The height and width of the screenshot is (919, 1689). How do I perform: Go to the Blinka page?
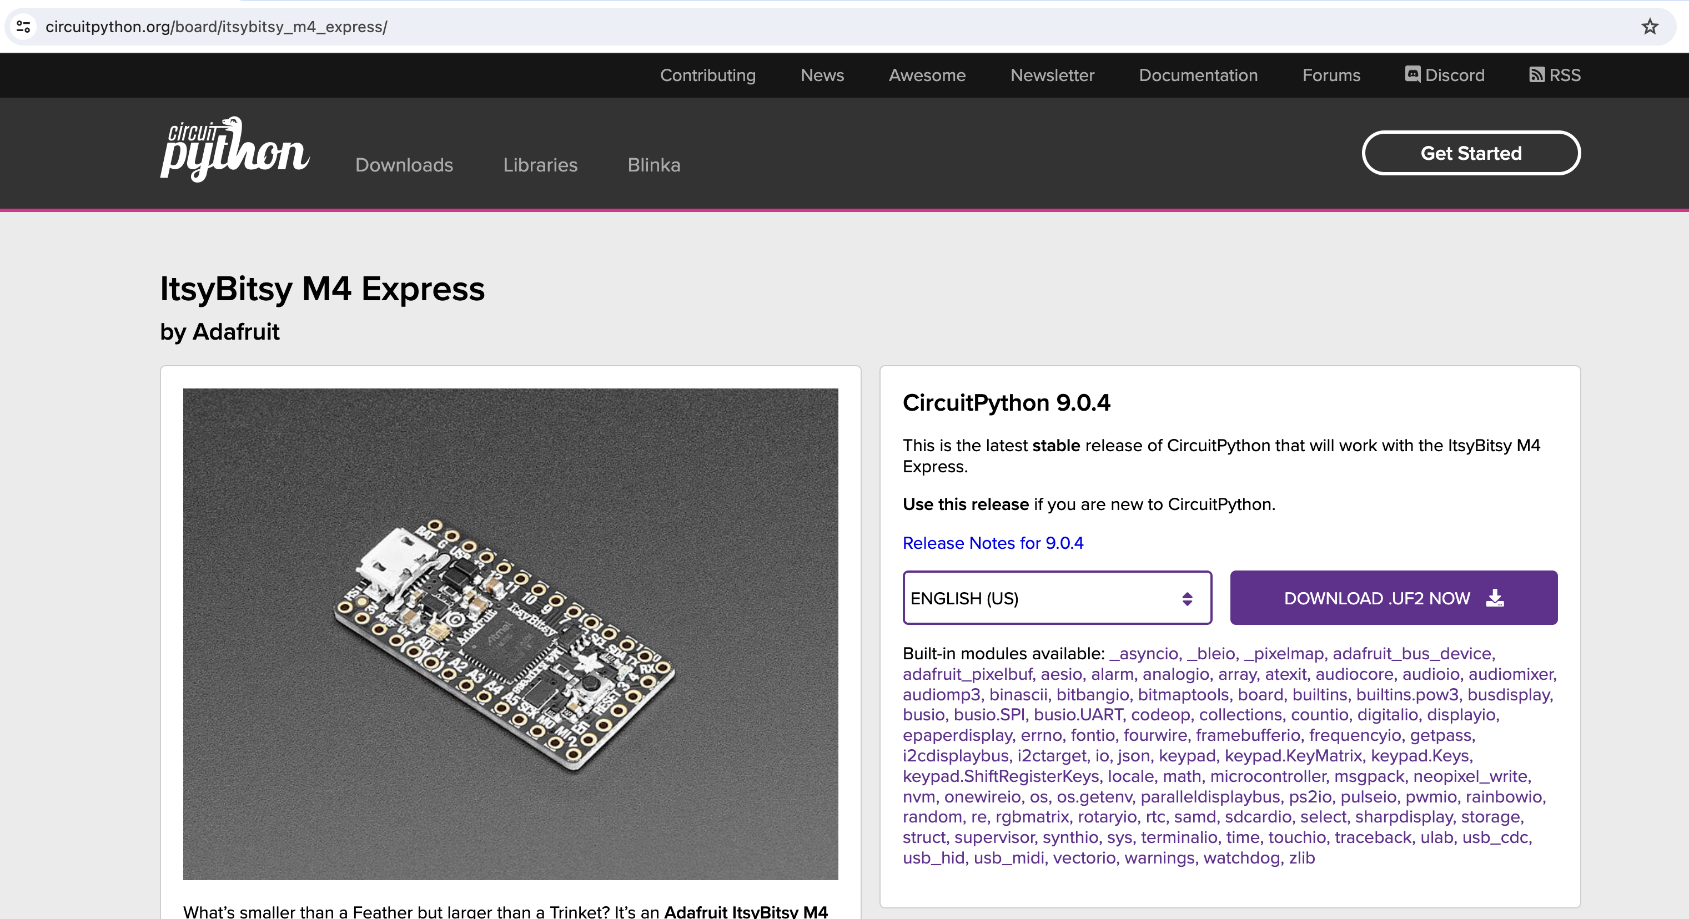coord(654,165)
